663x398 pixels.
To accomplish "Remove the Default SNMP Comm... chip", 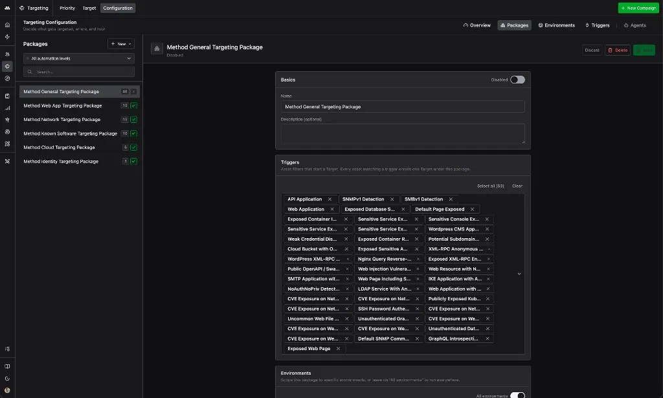I will [417, 338].
